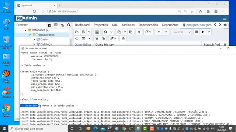This screenshot has width=236, height=132.
Task: Open execute options dropdown next to play button
Action: [209, 32]
